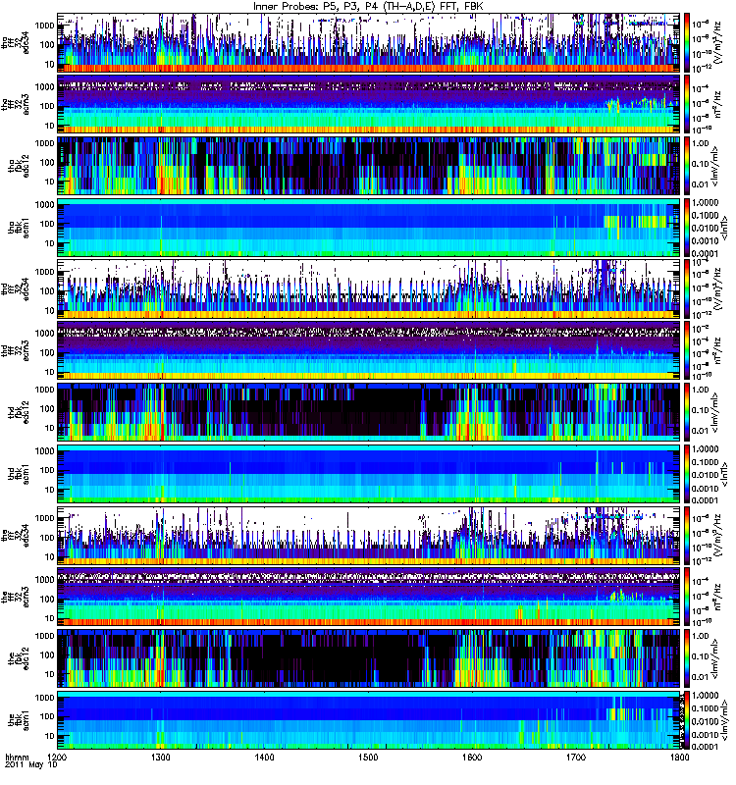Image resolution: width=736 pixels, height=785 pixels.
Task: Click the "2011 May 10" date label
Action: pos(31,765)
